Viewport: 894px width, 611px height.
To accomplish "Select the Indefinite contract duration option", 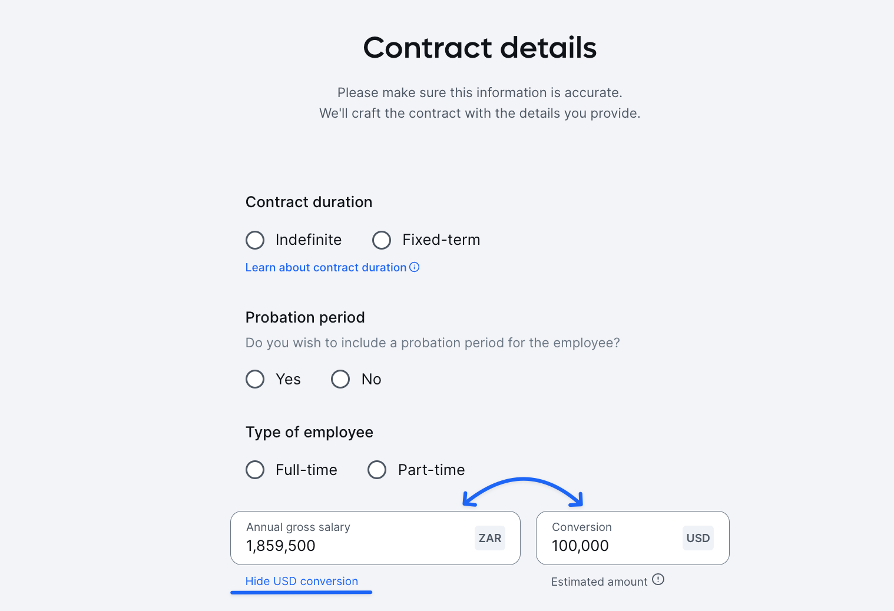I will click(255, 240).
